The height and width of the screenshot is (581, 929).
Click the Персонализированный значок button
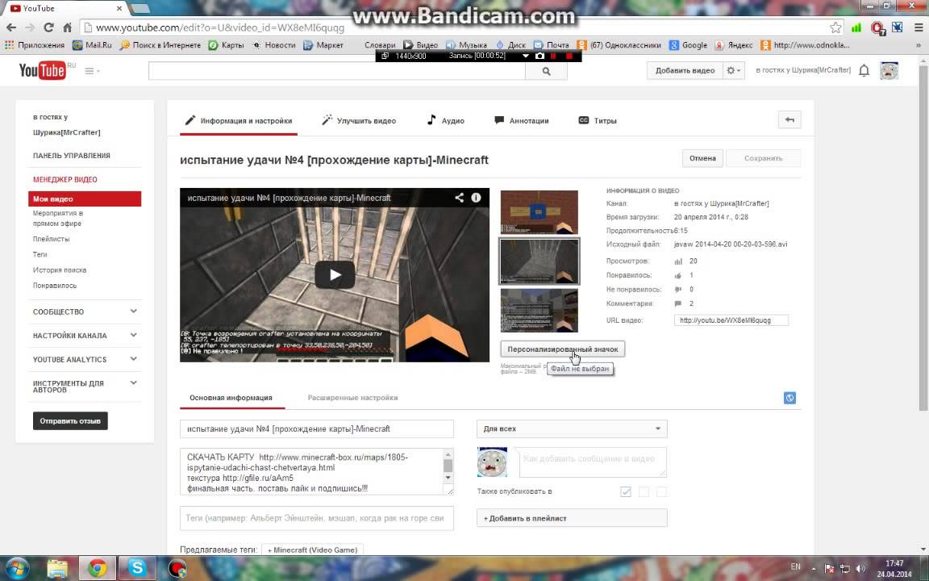(x=562, y=349)
